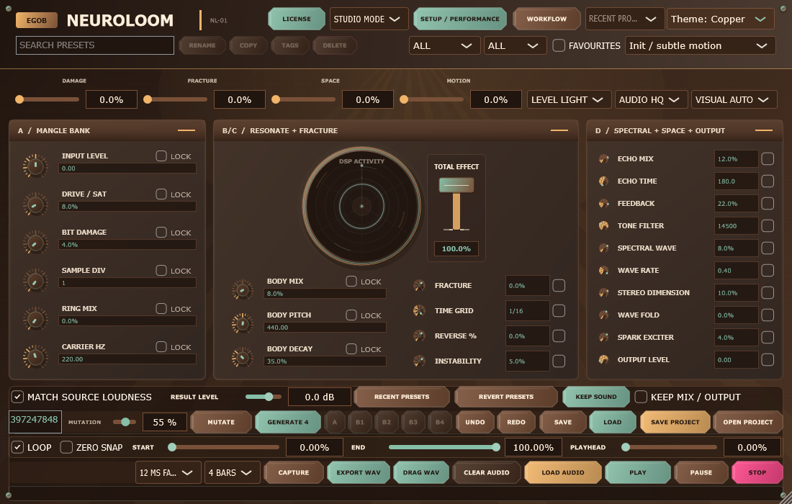The height and width of the screenshot is (504, 792).
Task: Open the Visual Auto dropdown
Action: [x=734, y=99]
